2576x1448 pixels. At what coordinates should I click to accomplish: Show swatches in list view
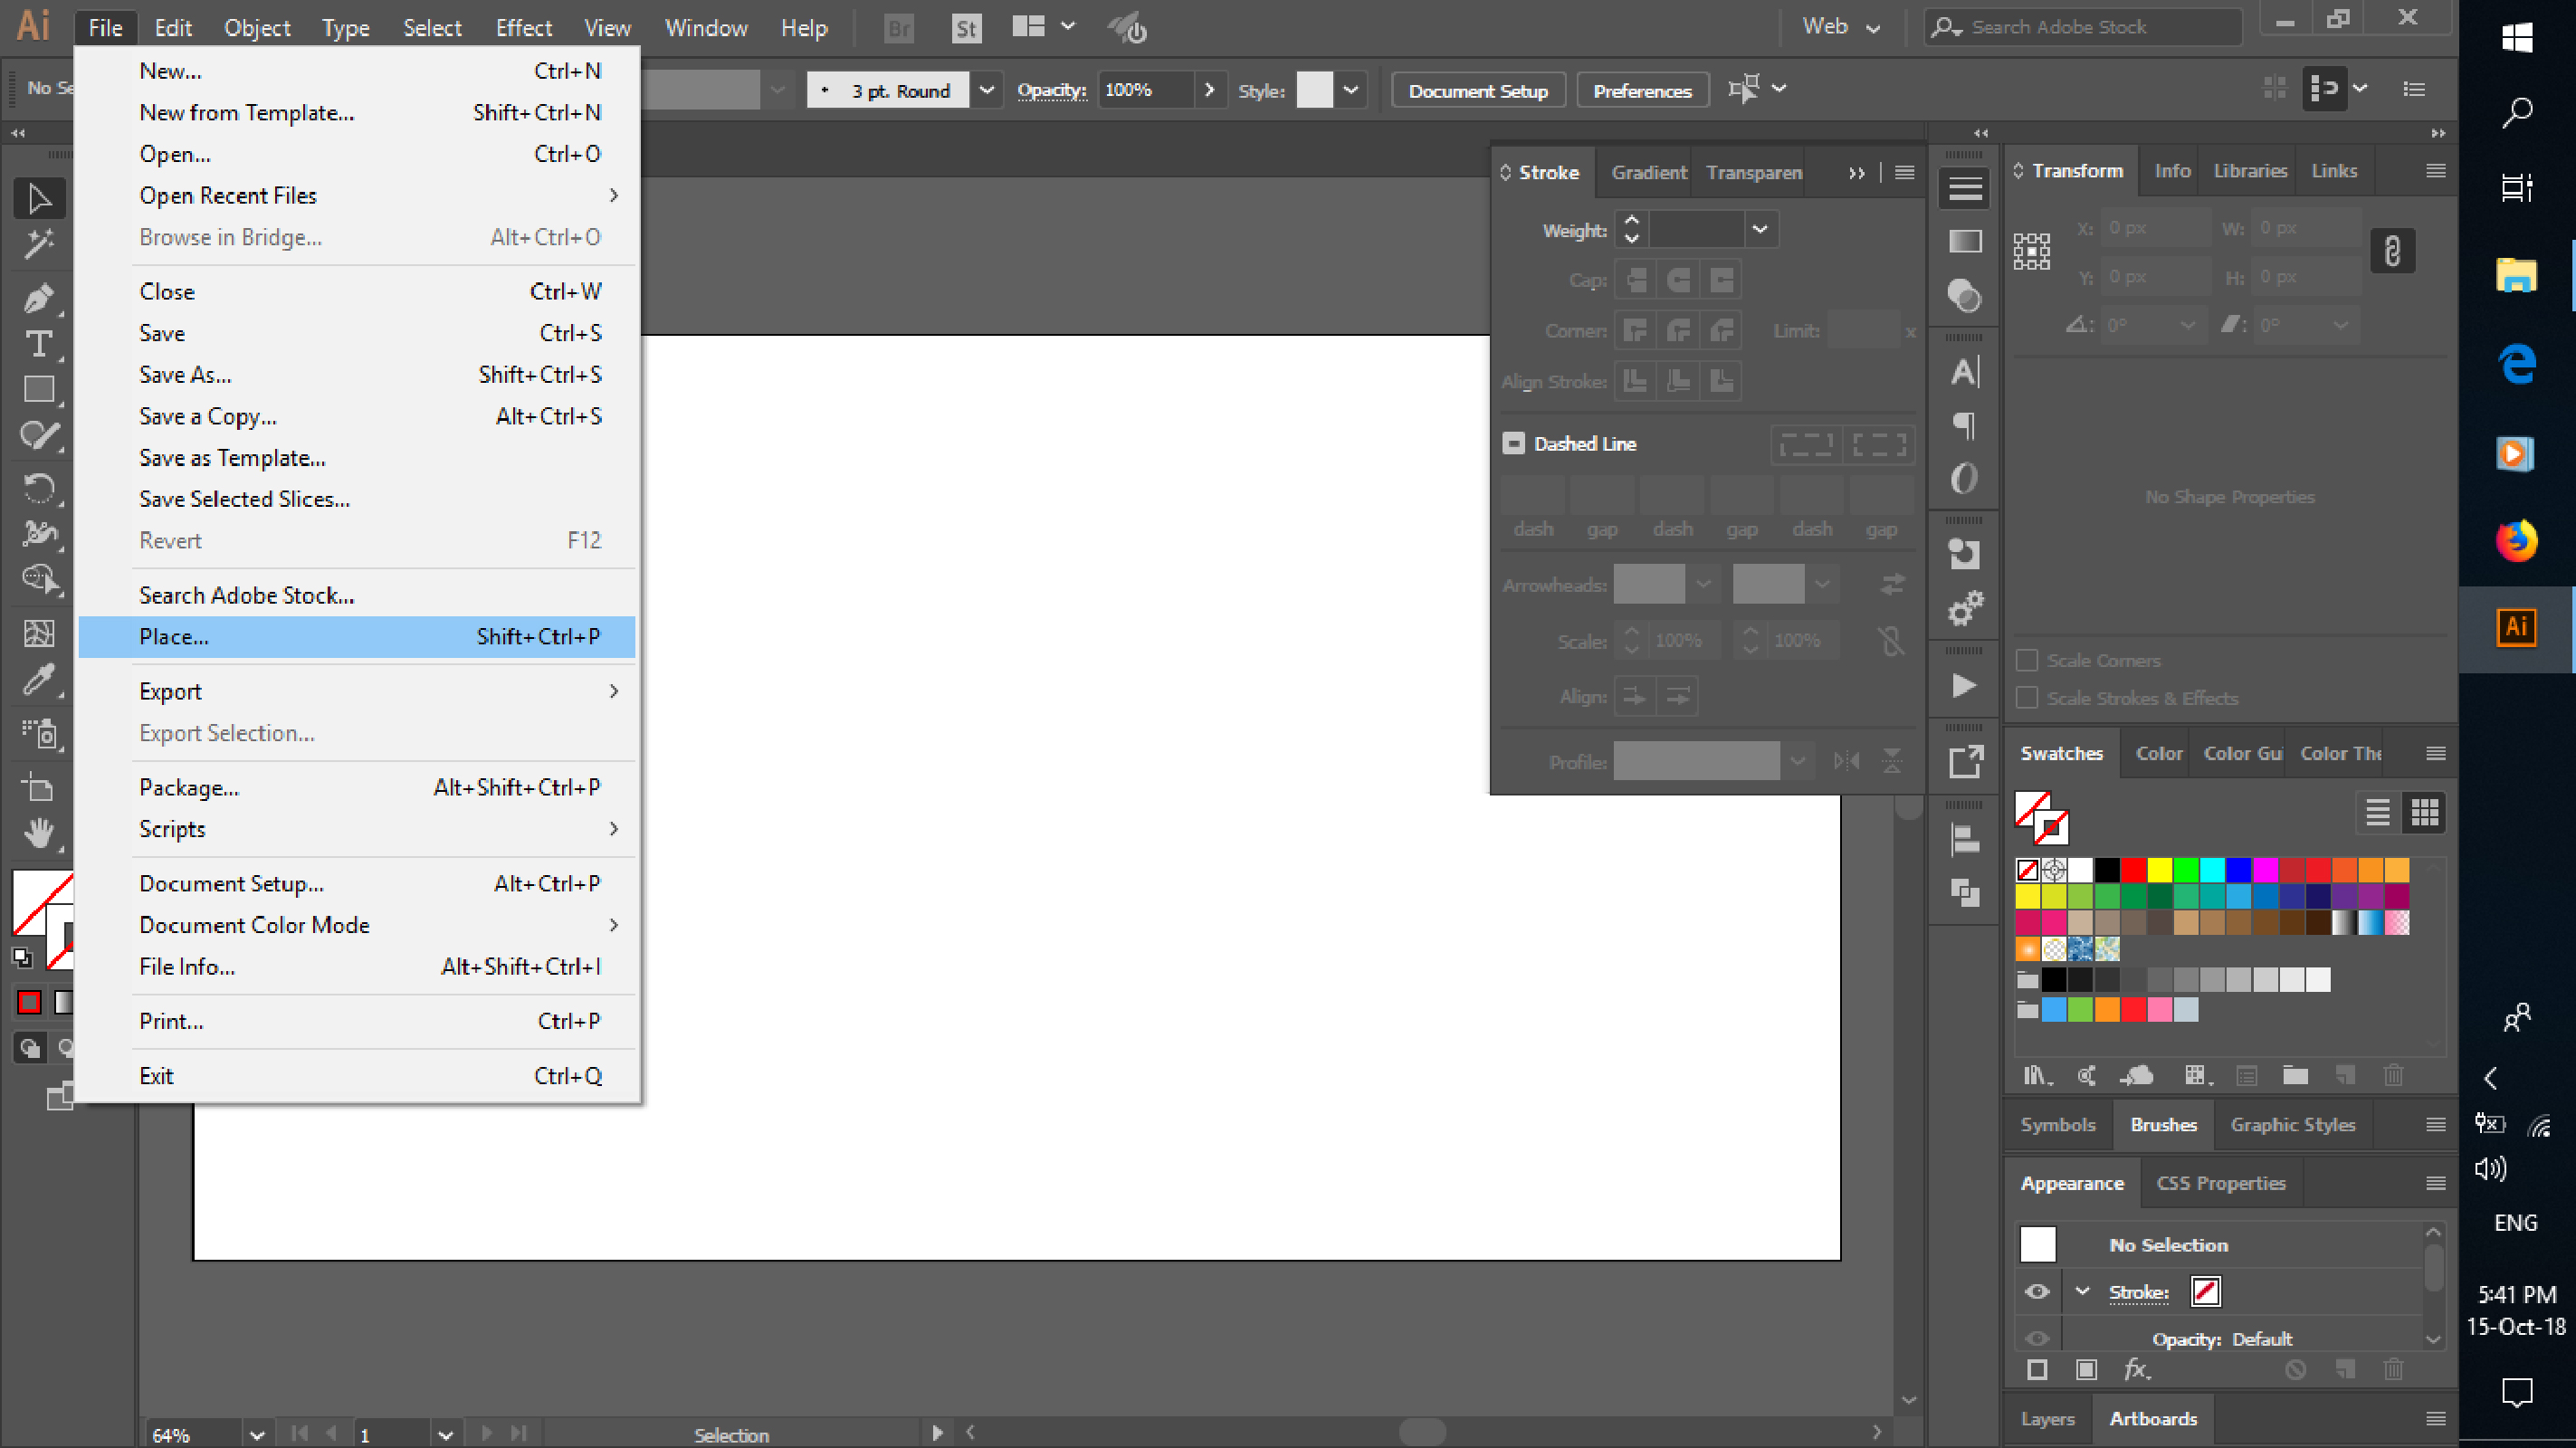(2378, 812)
